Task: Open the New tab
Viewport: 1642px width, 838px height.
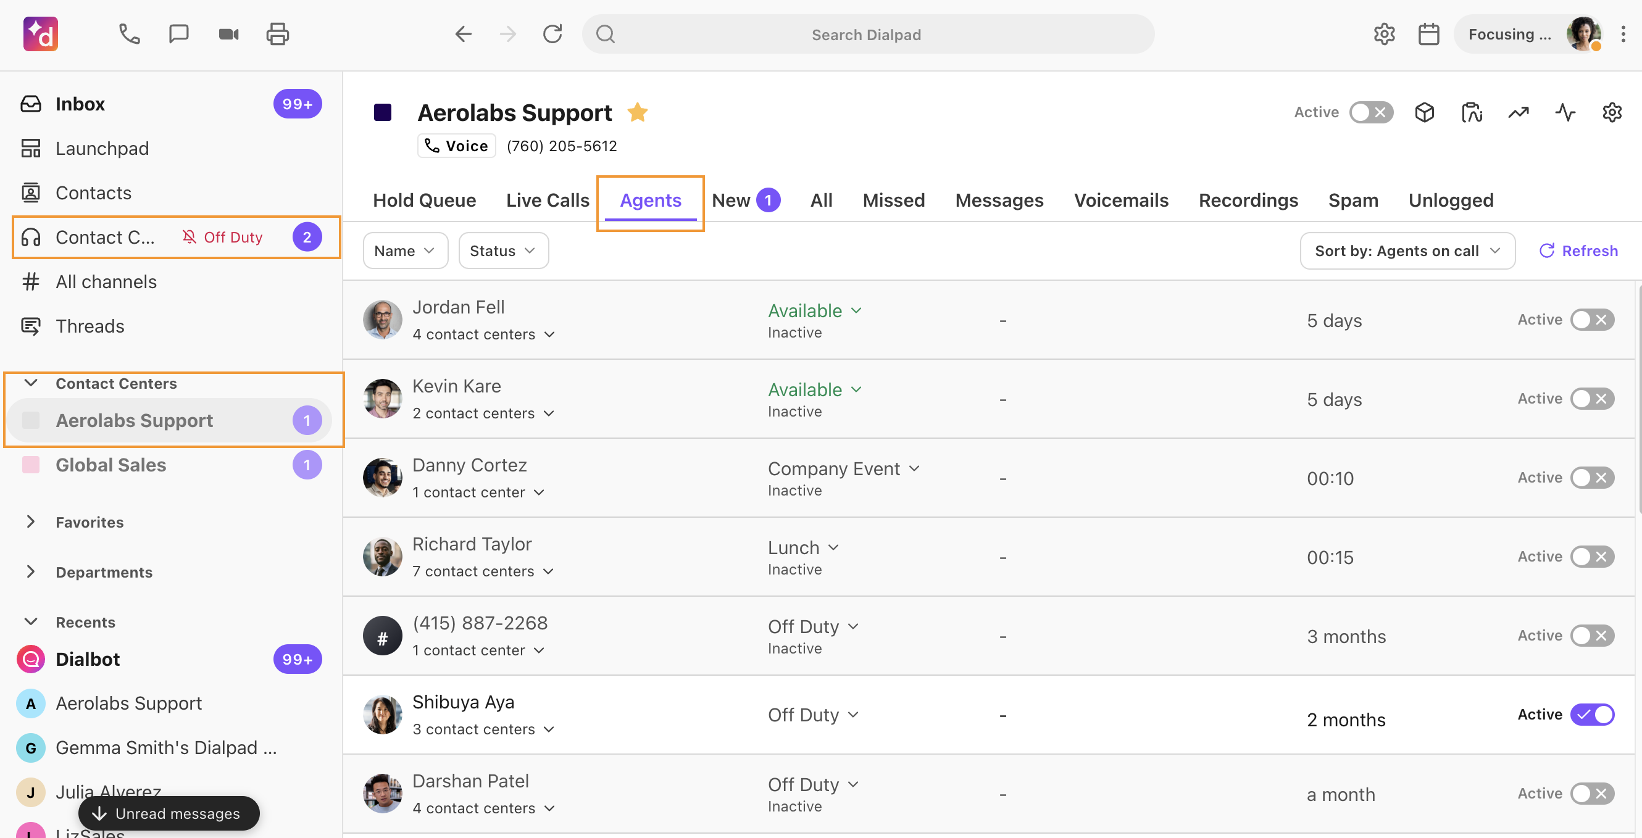Action: (x=746, y=200)
